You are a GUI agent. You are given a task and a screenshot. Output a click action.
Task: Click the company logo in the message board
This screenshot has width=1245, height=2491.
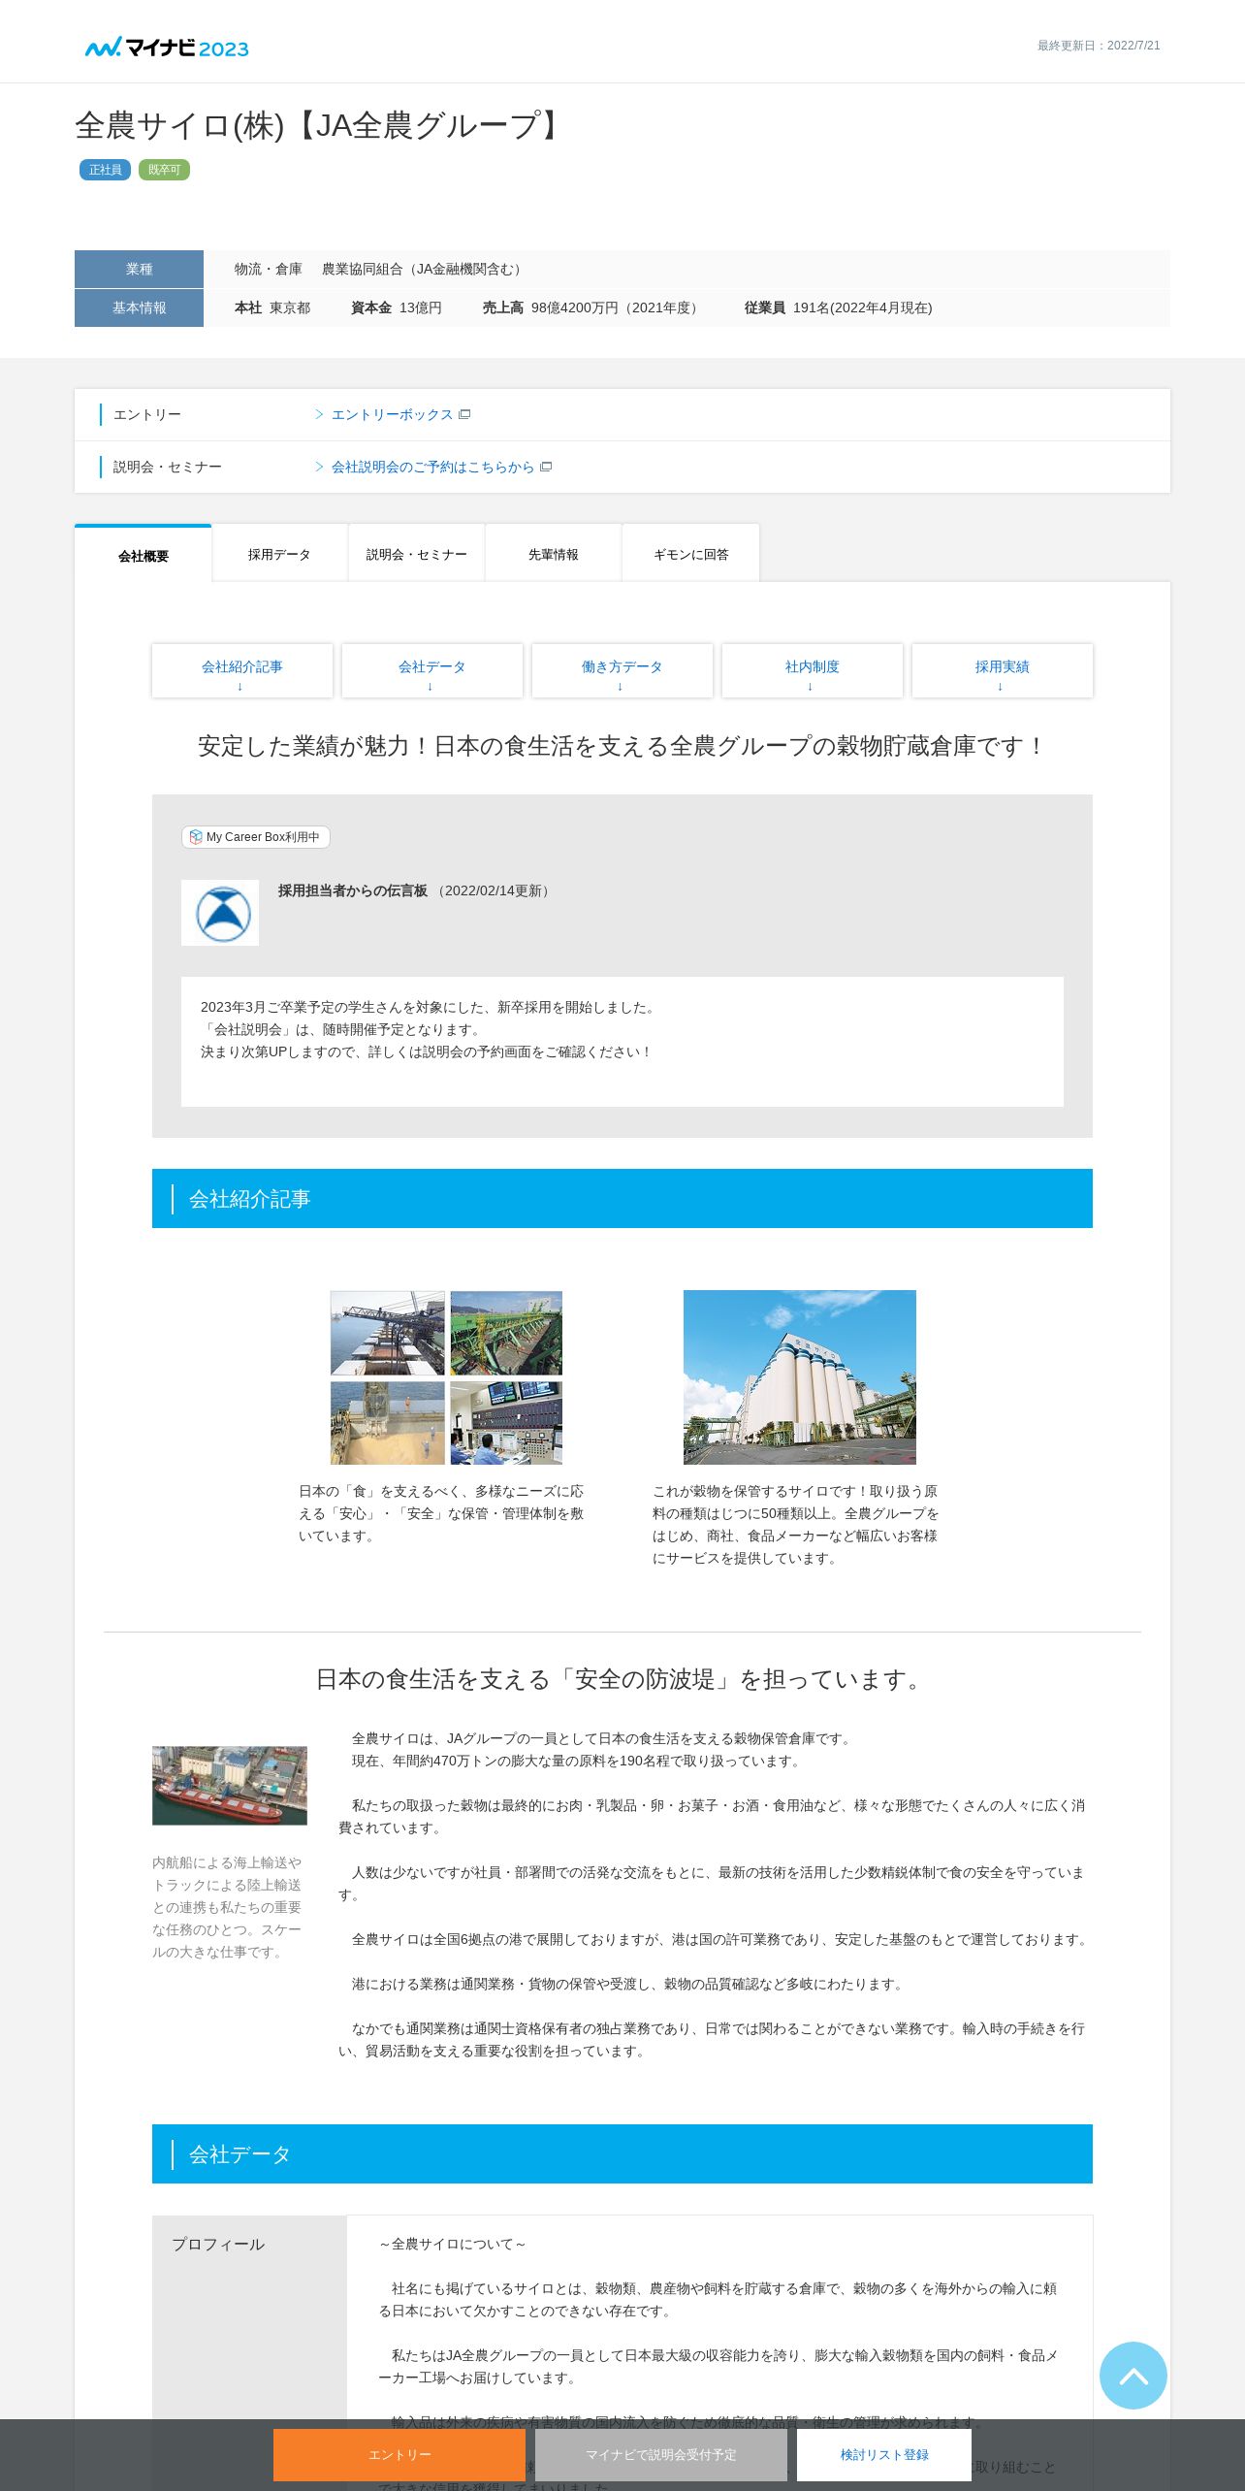coord(220,913)
